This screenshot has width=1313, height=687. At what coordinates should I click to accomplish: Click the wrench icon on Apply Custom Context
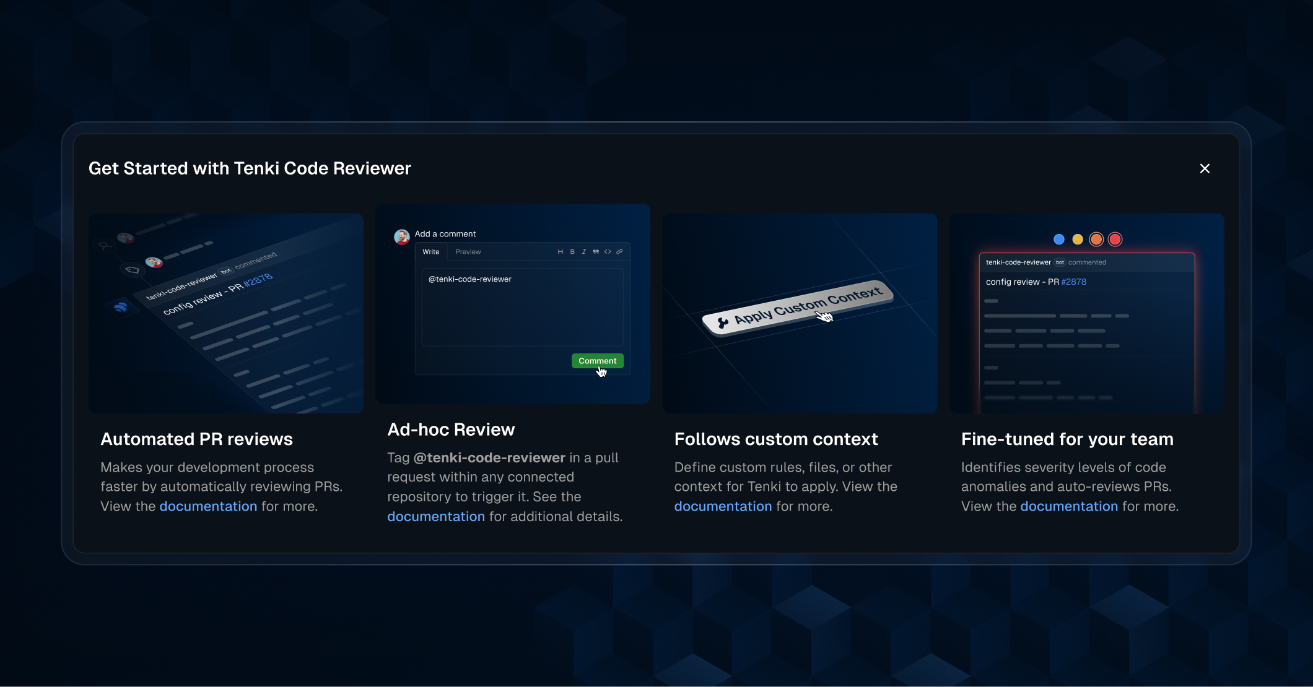click(x=722, y=322)
